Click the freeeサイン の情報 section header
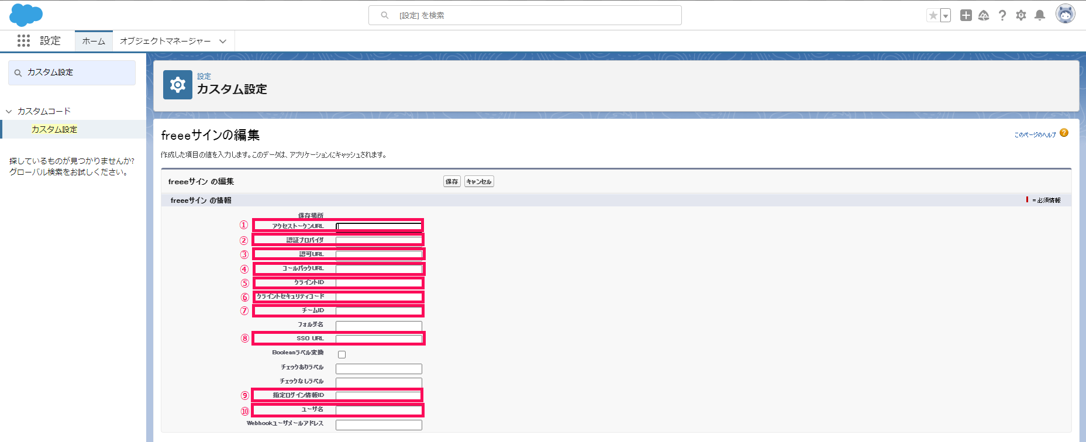 201,200
